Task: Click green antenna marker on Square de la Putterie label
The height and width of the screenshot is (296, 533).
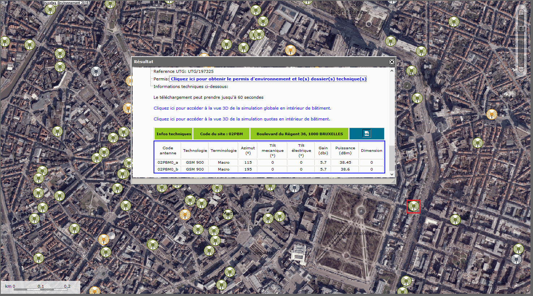Action: coord(214,230)
